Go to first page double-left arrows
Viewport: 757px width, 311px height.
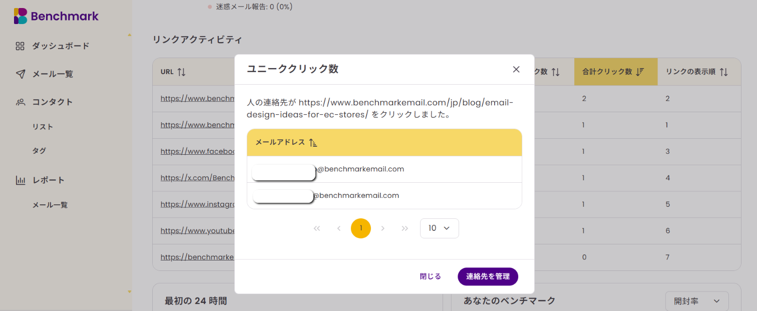click(x=316, y=228)
